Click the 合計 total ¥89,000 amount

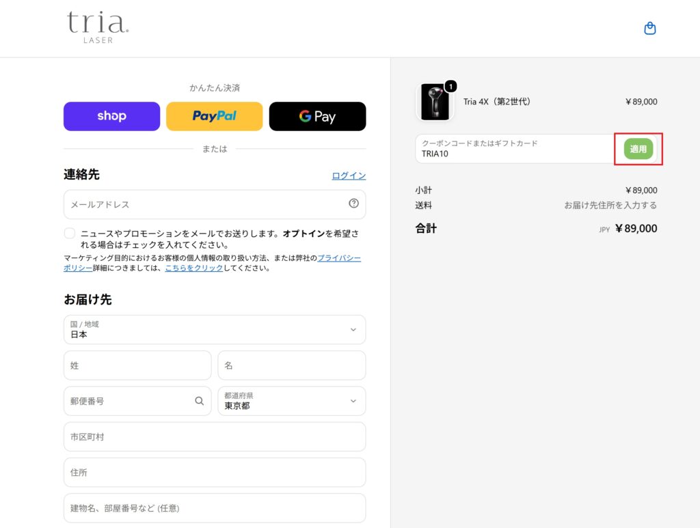(x=636, y=228)
